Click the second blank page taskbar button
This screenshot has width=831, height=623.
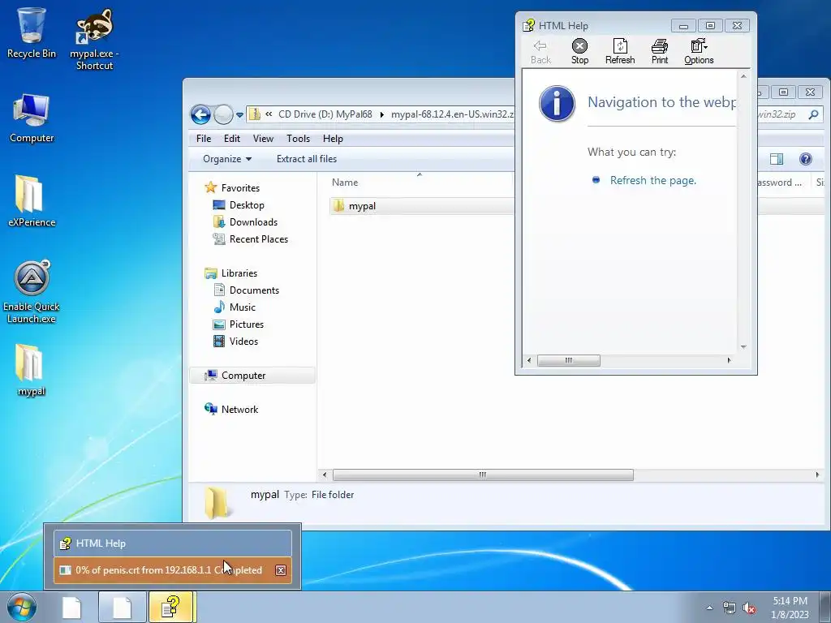tap(122, 607)
